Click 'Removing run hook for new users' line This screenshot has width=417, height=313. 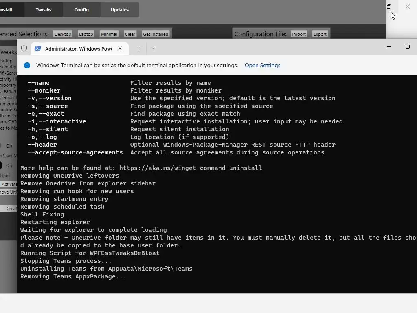77,191
